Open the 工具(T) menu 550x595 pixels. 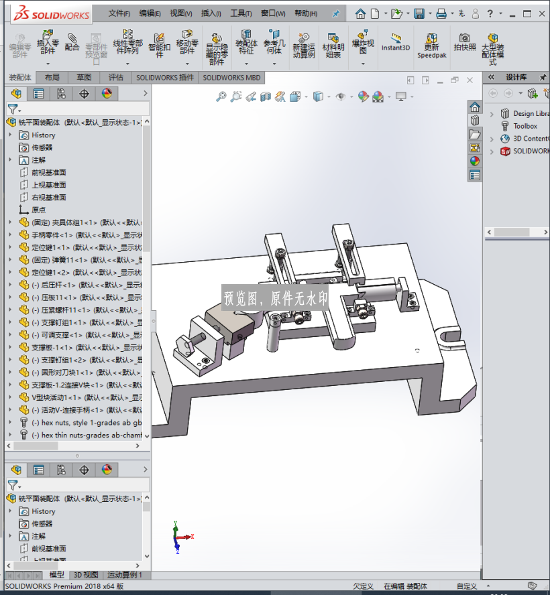click(241, 13)
